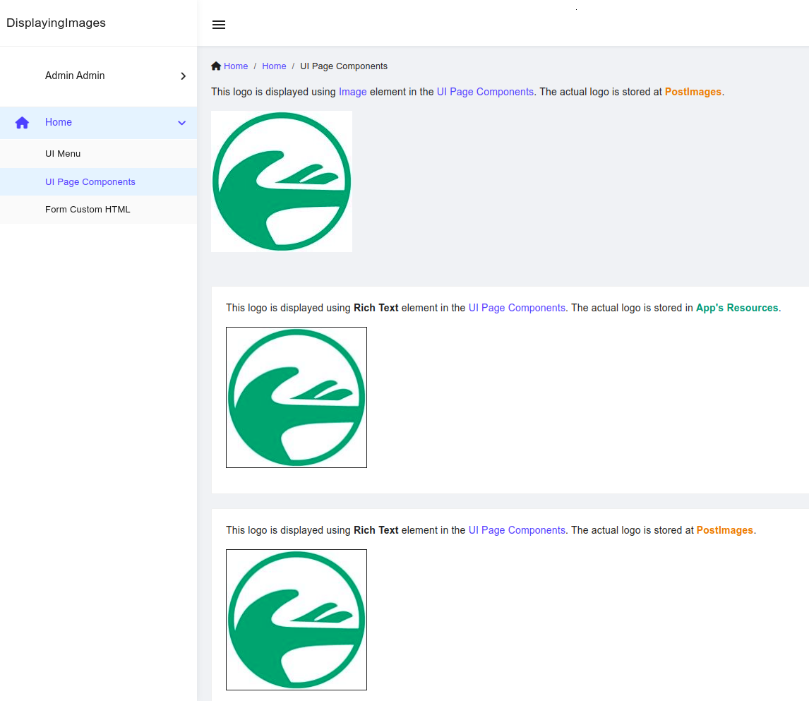Viewport: 809px width, 701px height.
Task: Click the logo image under the App's Resources paragraph
Action: point(296,397)
